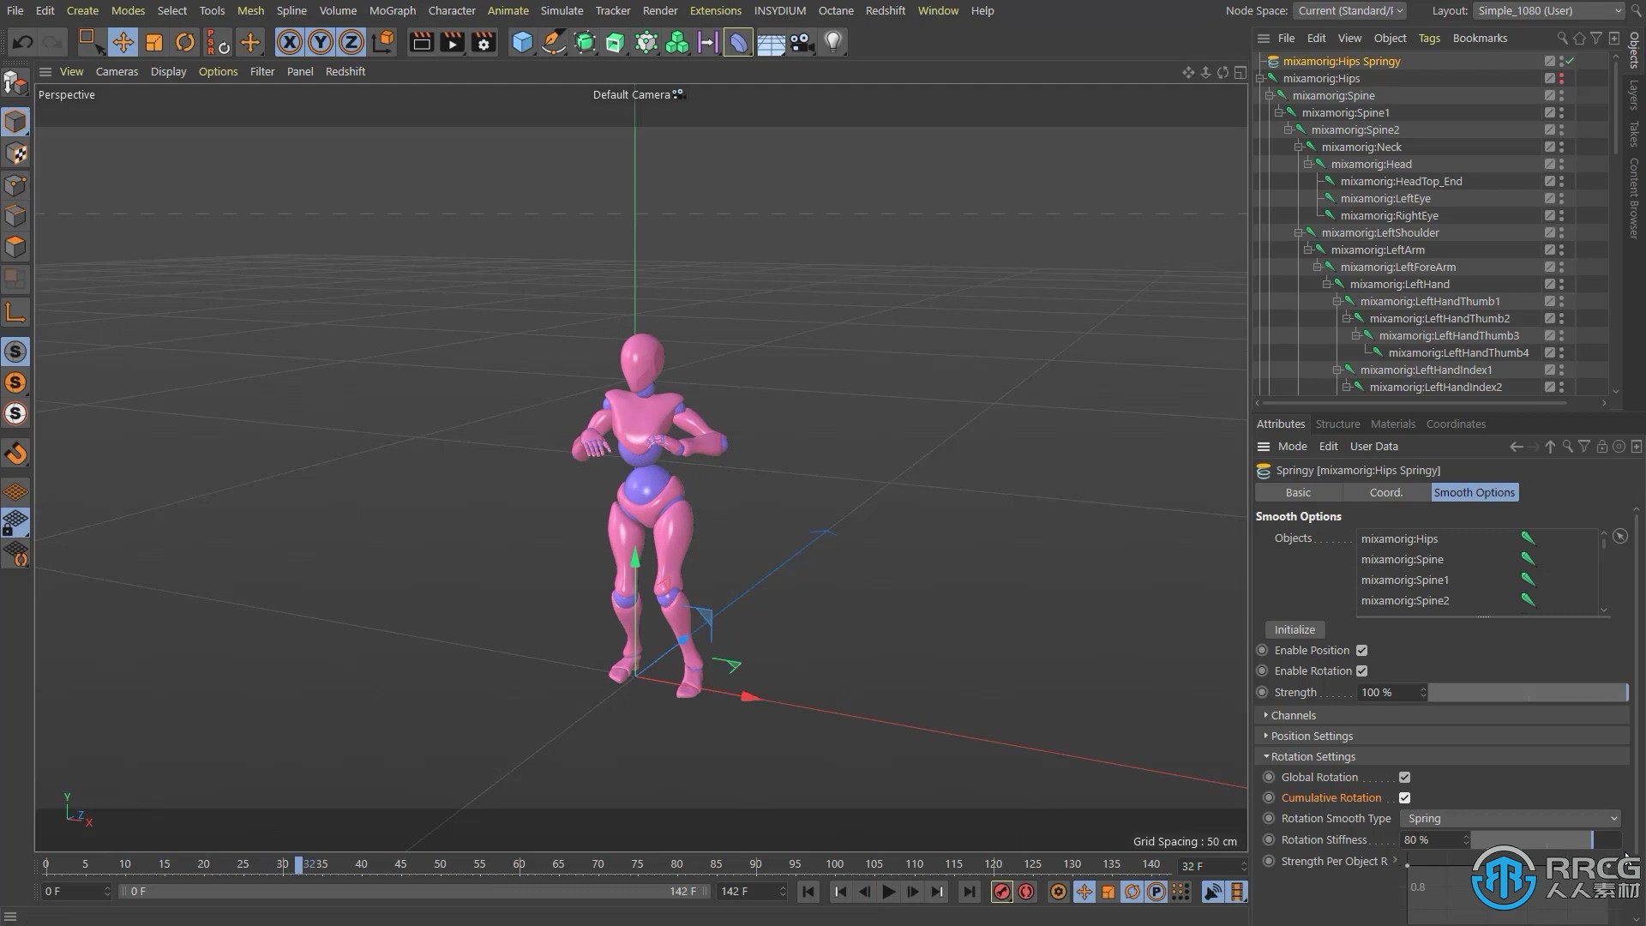1646x926 pixels.
Task: Open the Spline Pen tool
Action: [x=554, y=42]
